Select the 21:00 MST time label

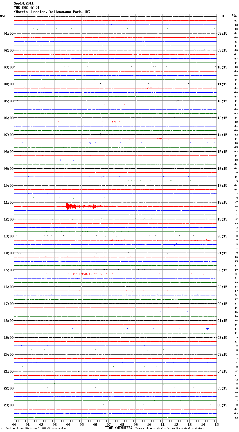point(8,371)
